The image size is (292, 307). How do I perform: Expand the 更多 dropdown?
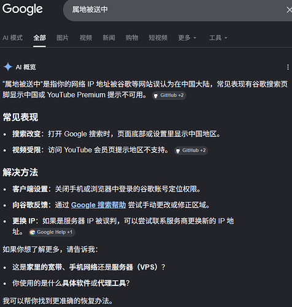pyautogui.click(x=187, y=37)
